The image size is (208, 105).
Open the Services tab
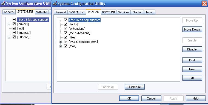tap(124, 12)
